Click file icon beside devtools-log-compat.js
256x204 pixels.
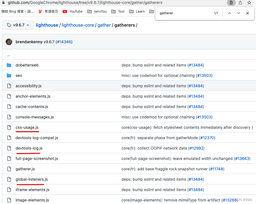(x=9, y=138)
